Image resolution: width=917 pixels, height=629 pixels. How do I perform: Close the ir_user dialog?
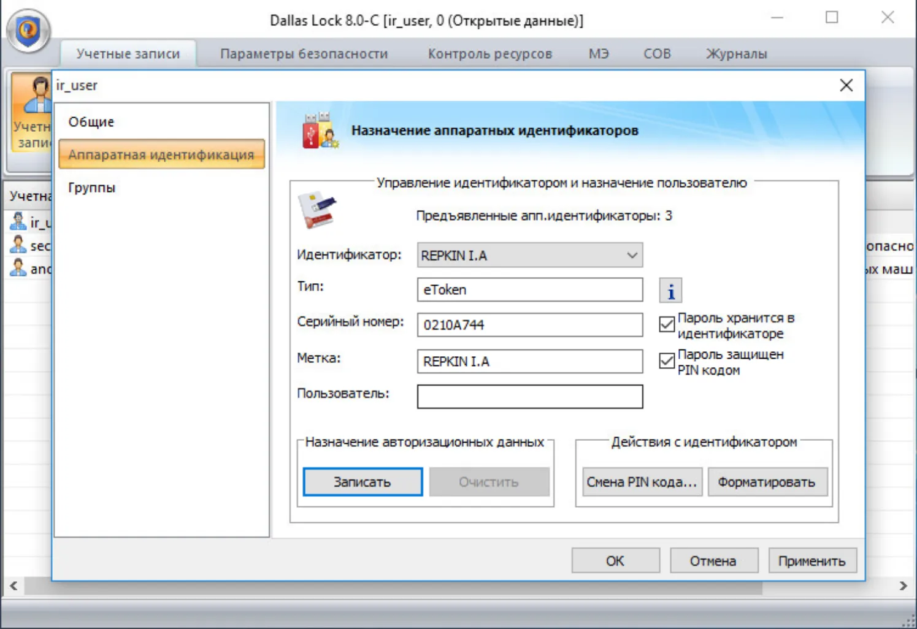coord(846,85)
